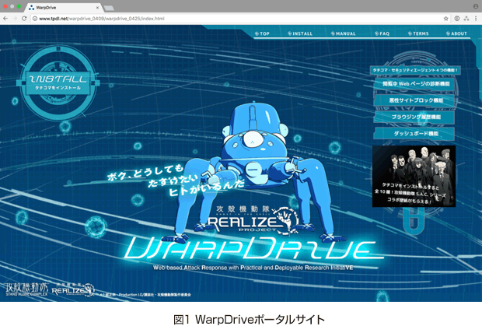Image resolution: width=482 pixels, height=333 pixels.
Task: Close the WarpDrive tab
Action: coord(97,7)
